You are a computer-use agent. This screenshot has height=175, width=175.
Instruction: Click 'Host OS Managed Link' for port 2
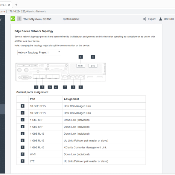coord(77,113)
